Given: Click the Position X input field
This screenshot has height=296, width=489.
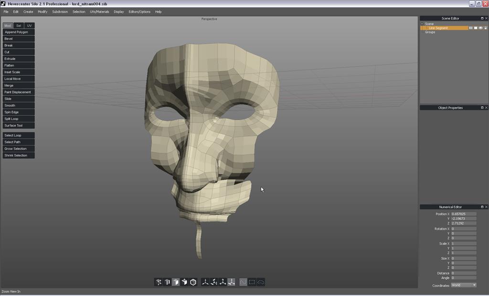Looking at the screenshot, I should [x=464, y=214].
